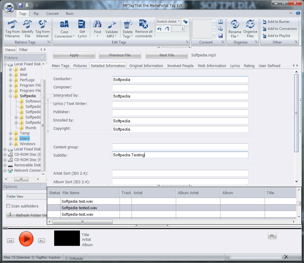Image resolution: width=304 pixels, height=263 pixels.
Task: Click the Save icon in quick access toolbar
Action: [20, 5]
